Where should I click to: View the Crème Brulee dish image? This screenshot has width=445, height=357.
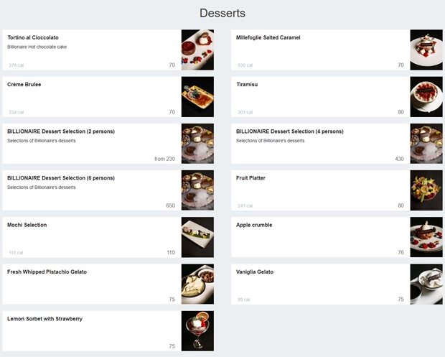click(197, 96)
